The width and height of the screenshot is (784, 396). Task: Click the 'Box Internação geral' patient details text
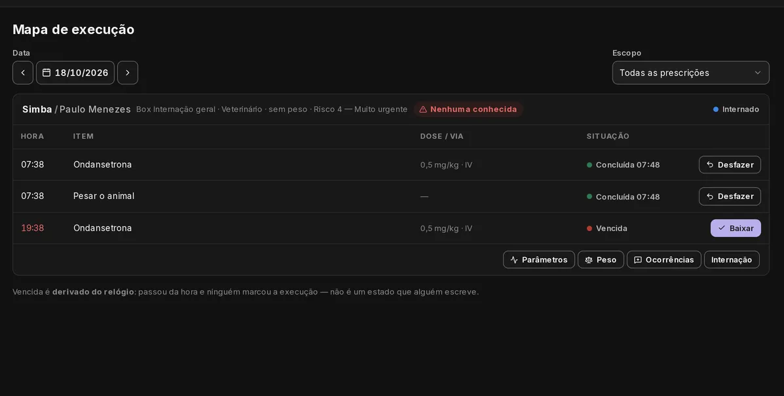[x=272, y=109]
